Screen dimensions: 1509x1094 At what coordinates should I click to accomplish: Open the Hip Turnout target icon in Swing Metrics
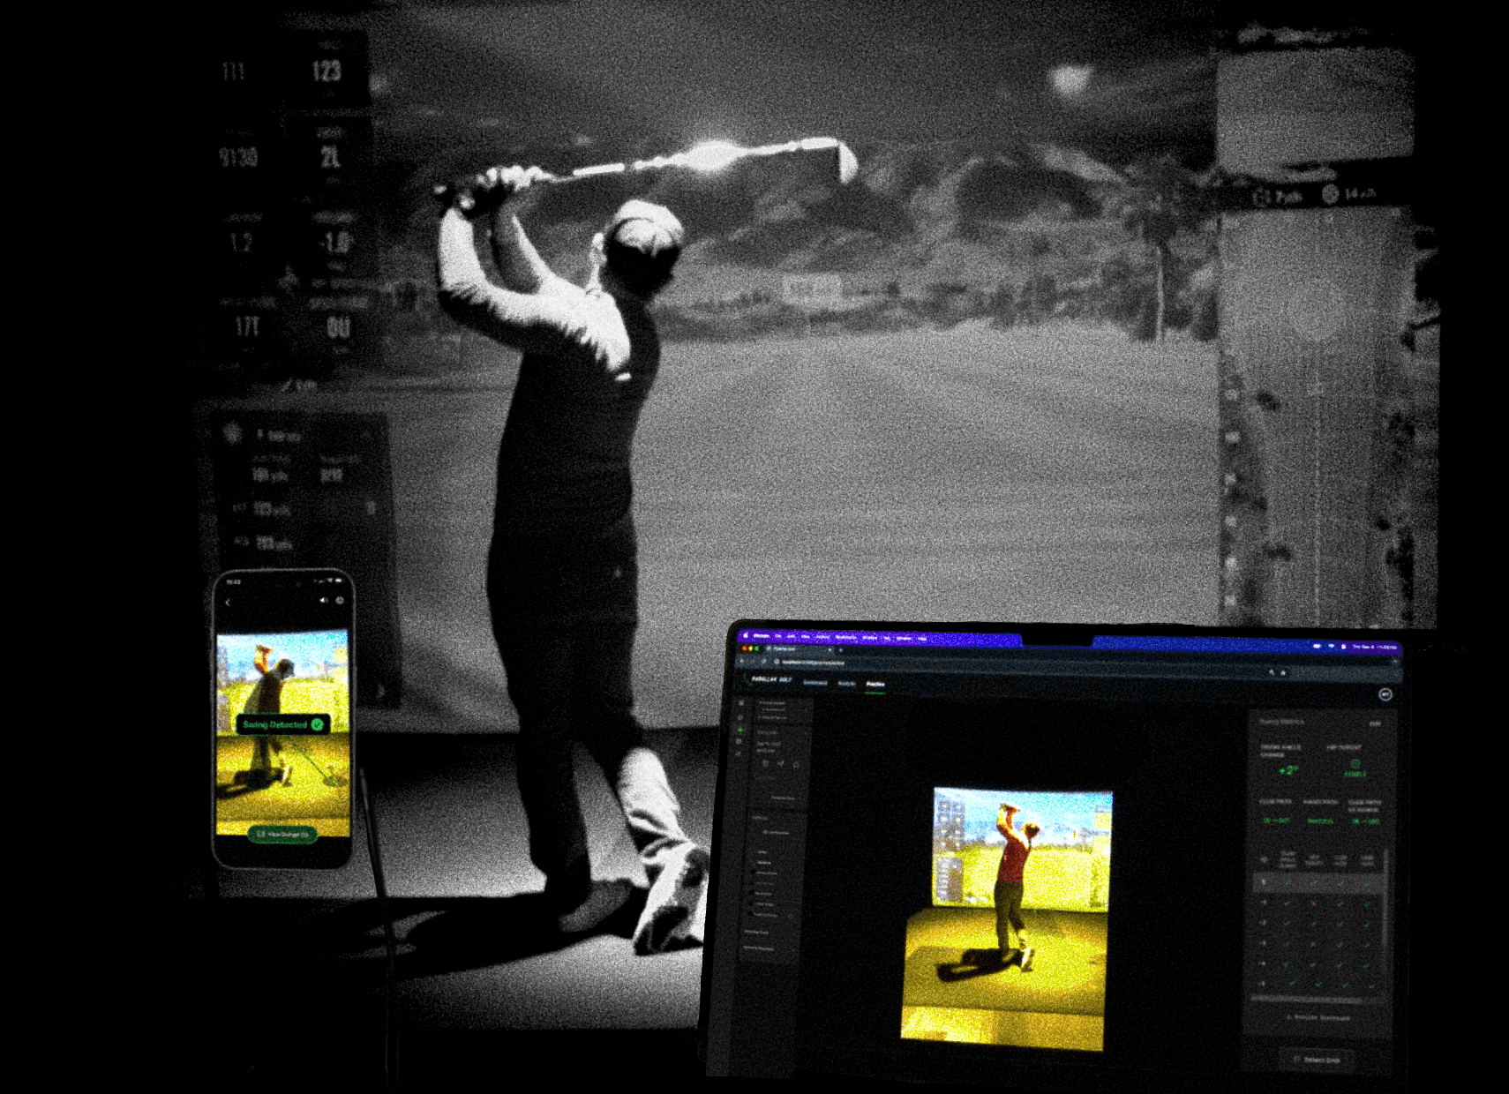coord(1355,762)
